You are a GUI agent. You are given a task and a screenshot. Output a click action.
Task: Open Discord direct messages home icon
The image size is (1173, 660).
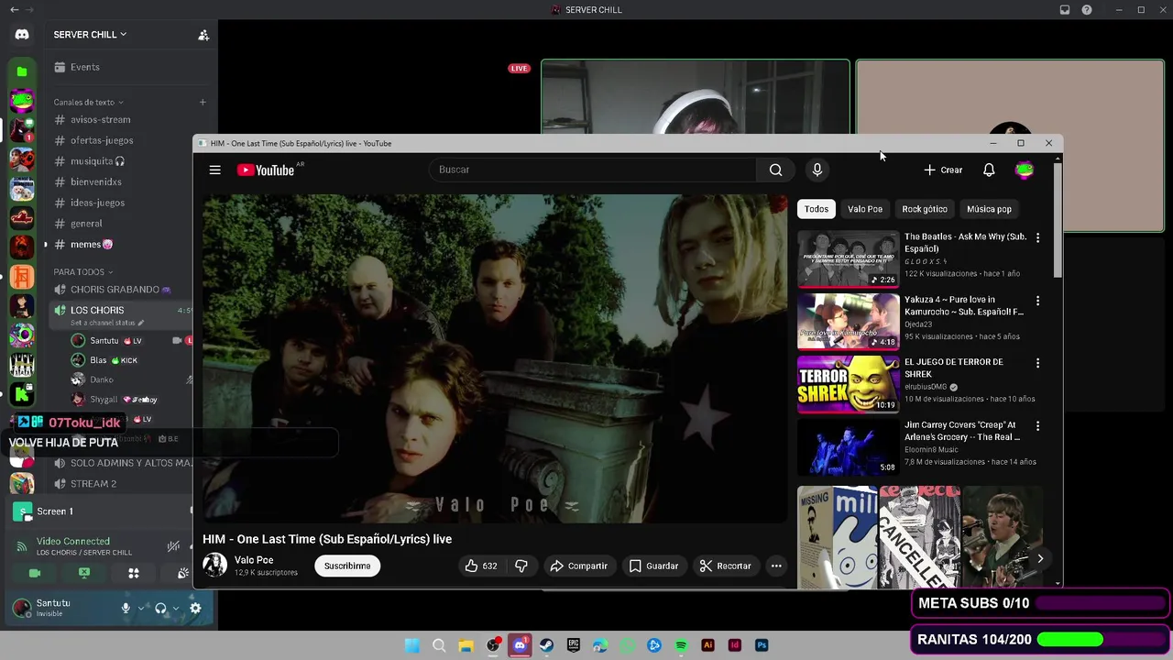pos(22,34)
